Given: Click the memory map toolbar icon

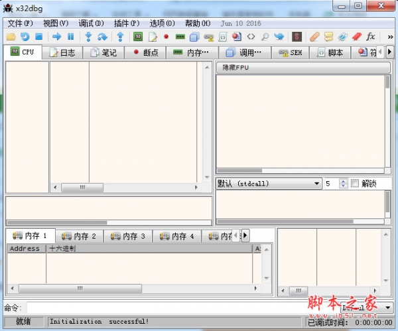Looking at the screenshot, I should coord(180,37).
